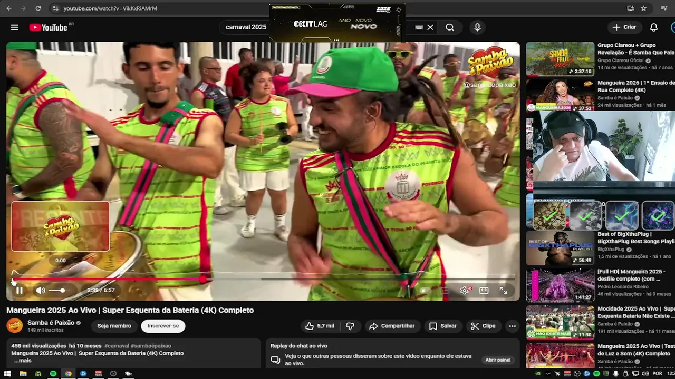This screenshot has width=675, height=379.
Task: Bookmark this page with star icon
Action: click(644, 8)
